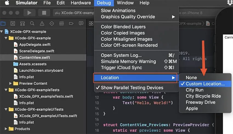Open the Edit menu

click(x=61, y=3)
